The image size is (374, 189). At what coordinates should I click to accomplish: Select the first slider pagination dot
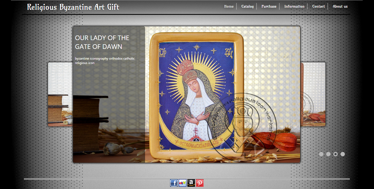(x=321, y=154)
